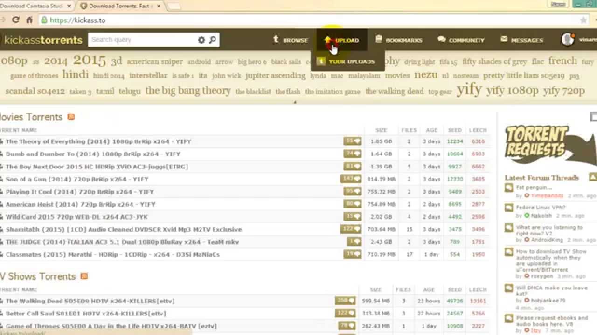Click the Movies Torrents heading
The image size is (597, 335).
click(31, 117)
